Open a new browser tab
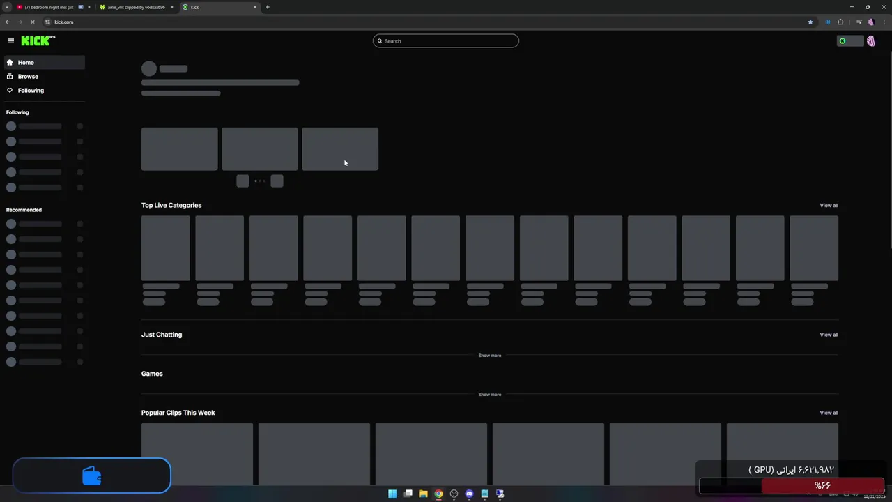The image size is (892, 502). (268, 7)
